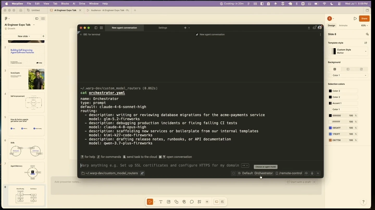Open the Color 1 background dropdown

(348, 75)
